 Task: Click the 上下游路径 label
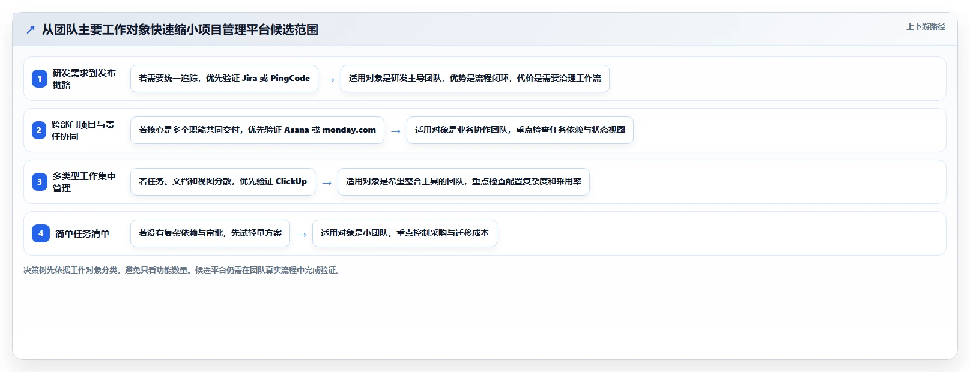926,26
